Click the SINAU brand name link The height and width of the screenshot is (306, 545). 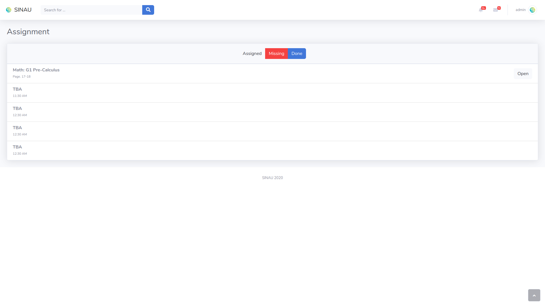tap(23, 10)
